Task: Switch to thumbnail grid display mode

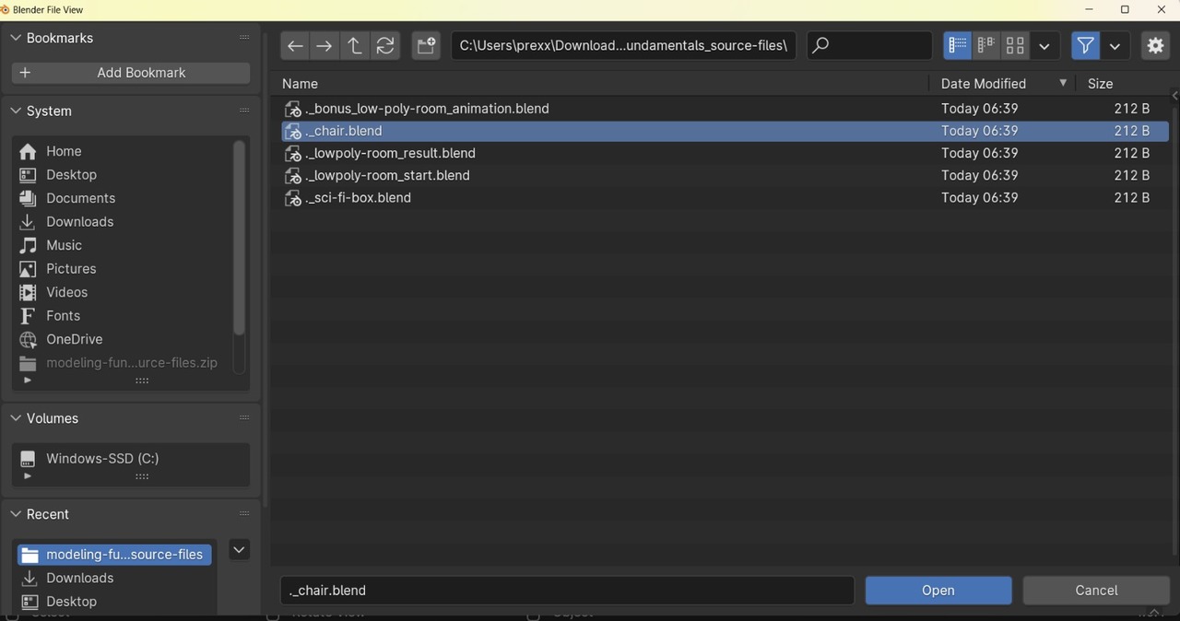Action: tap(1016, 45)
